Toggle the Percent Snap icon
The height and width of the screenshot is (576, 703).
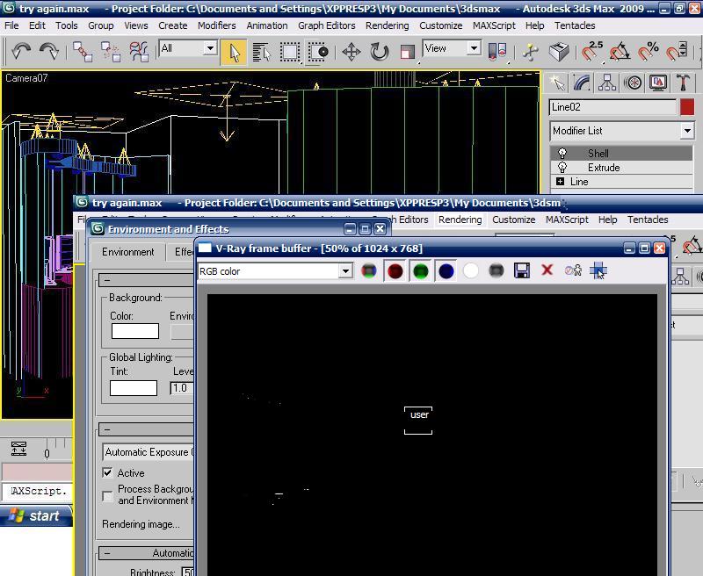[648, 52]
